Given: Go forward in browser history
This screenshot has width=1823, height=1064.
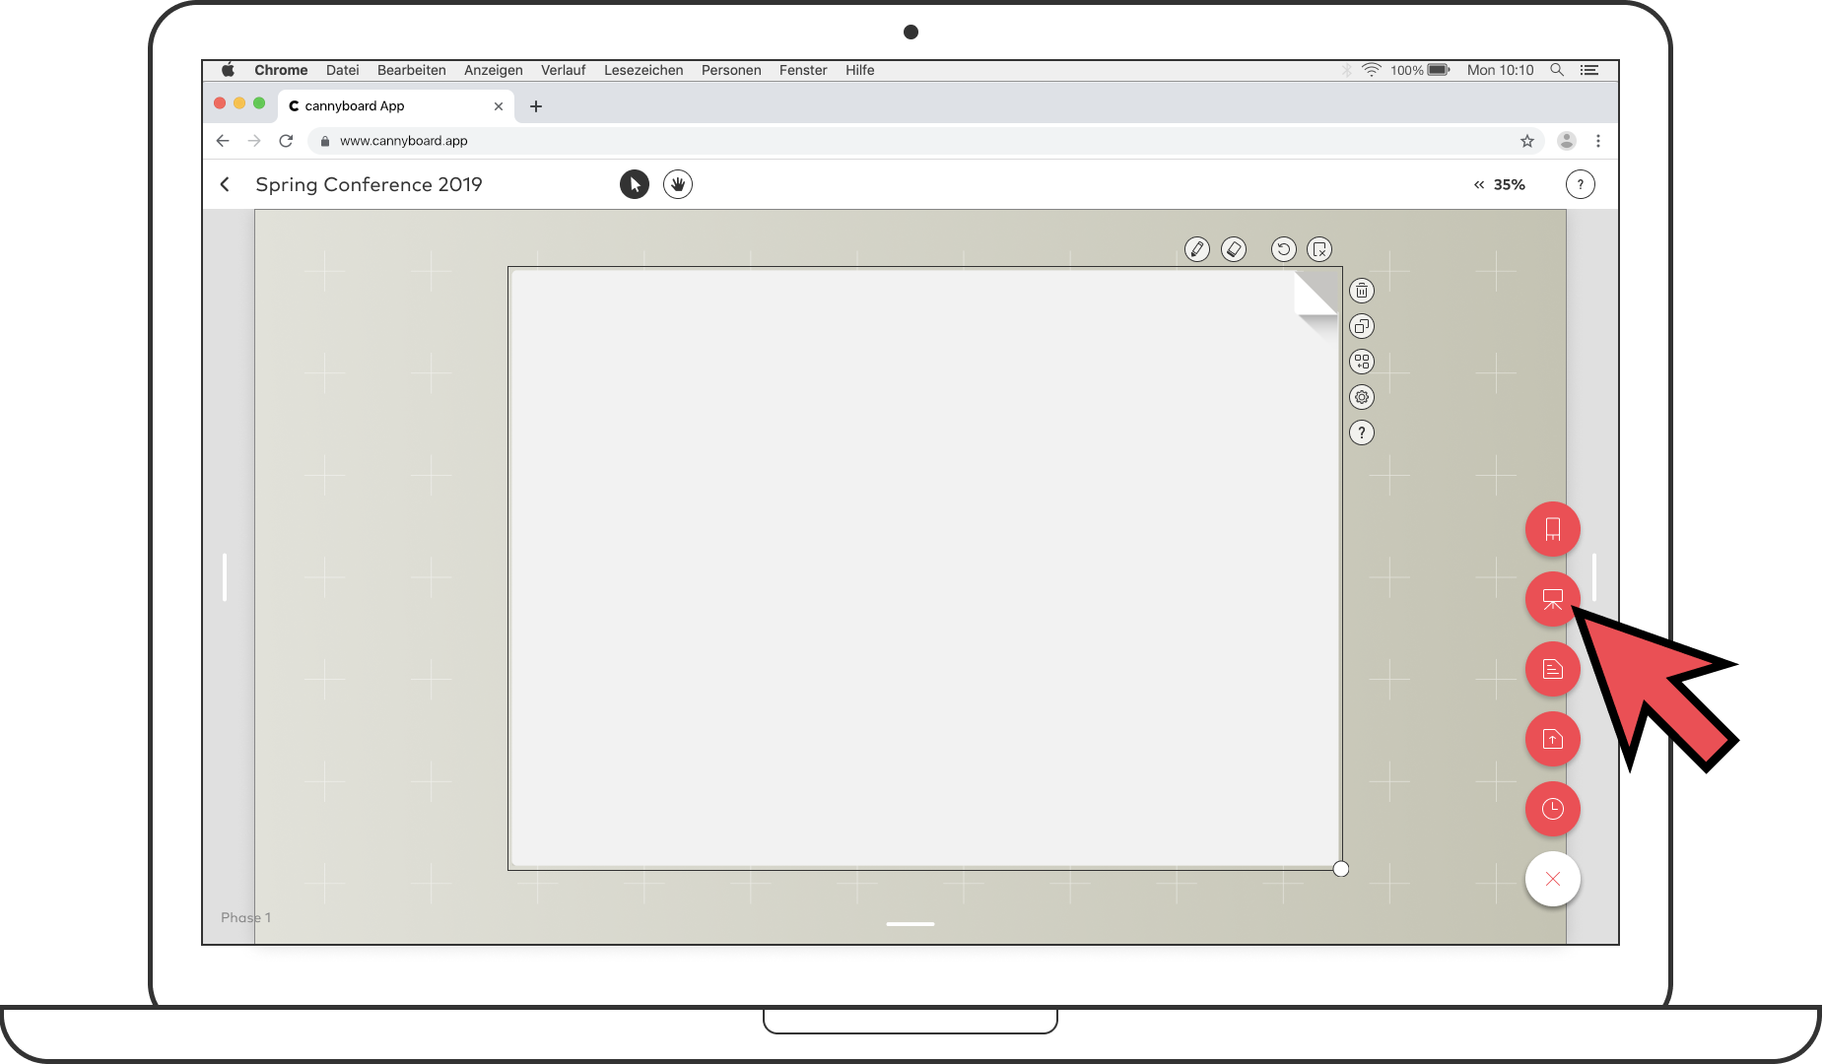Looking at the screenshot, I should pos(254,141).
